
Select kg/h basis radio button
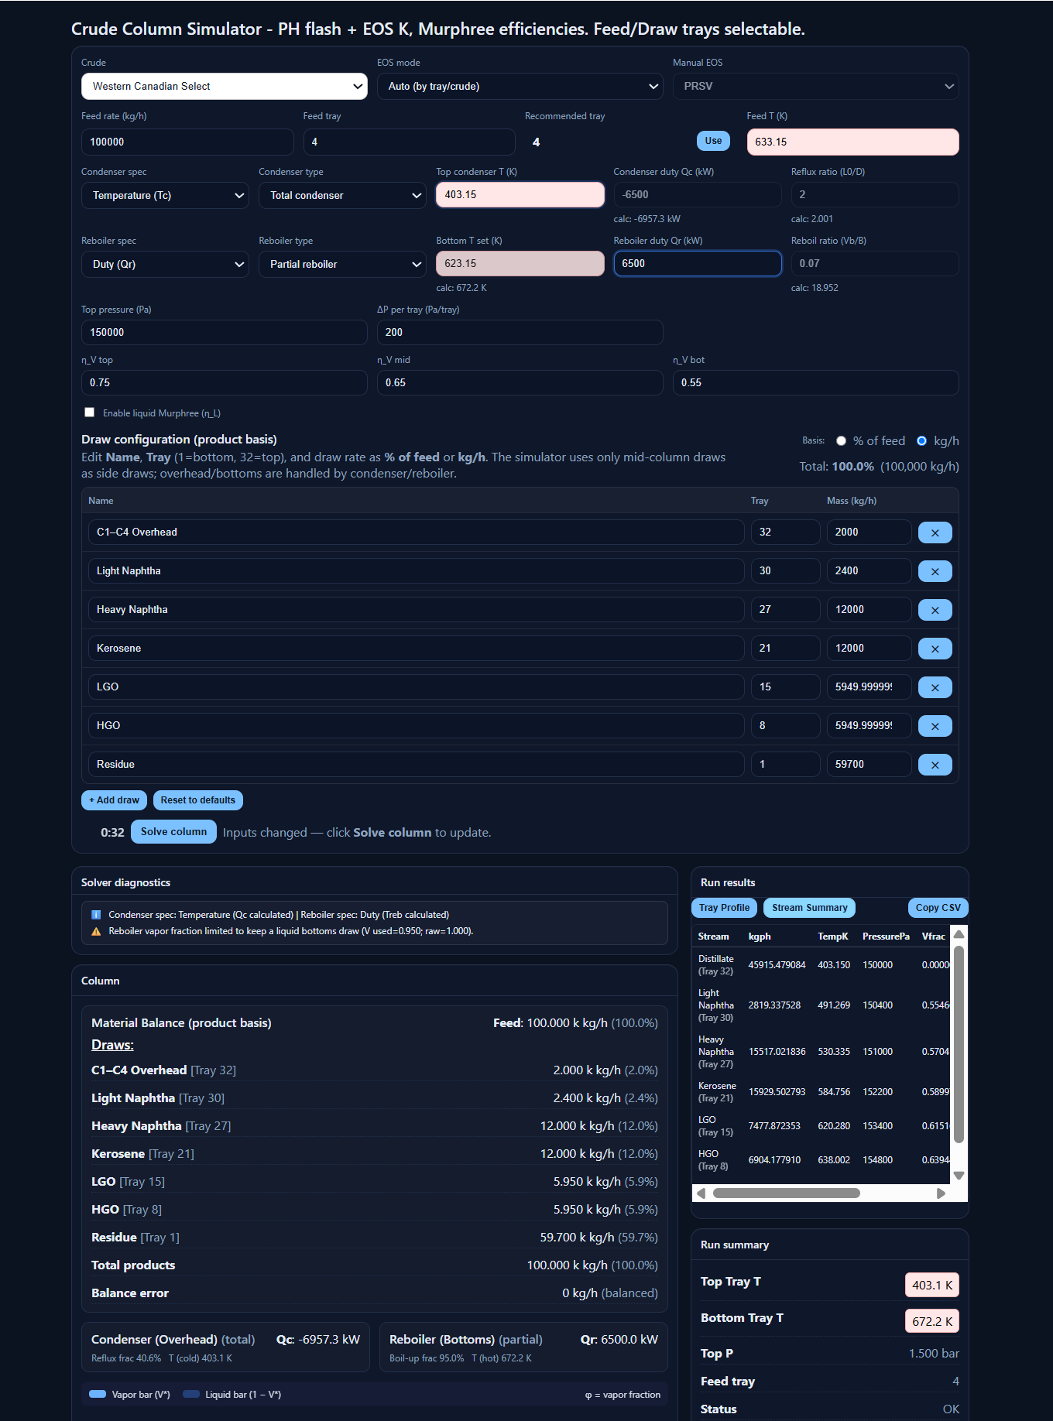pos(921,441)
